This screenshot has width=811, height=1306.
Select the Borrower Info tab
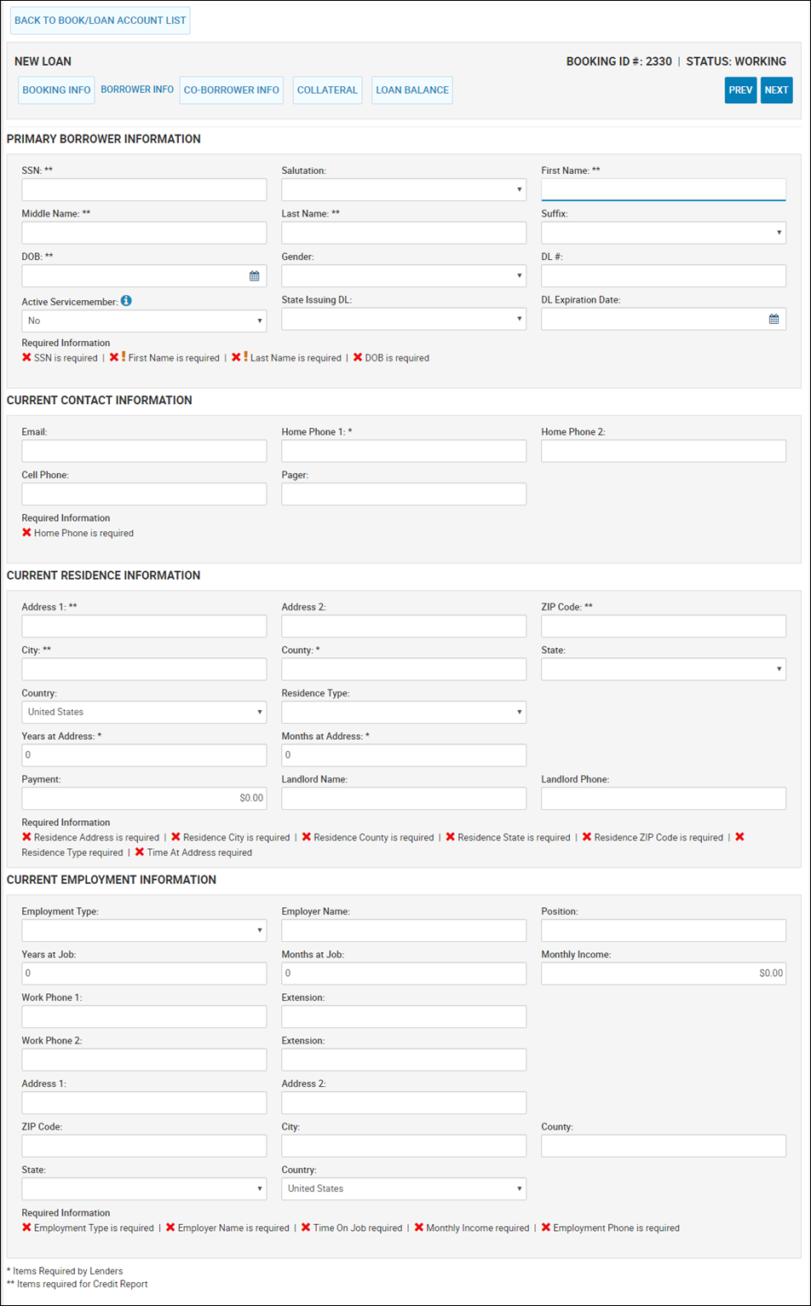[137, 90]
